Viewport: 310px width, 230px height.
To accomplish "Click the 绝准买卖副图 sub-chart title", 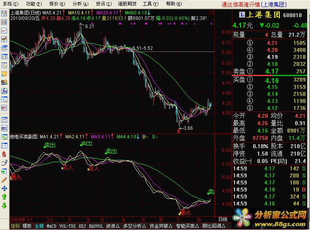I will (x=24, y=137).
